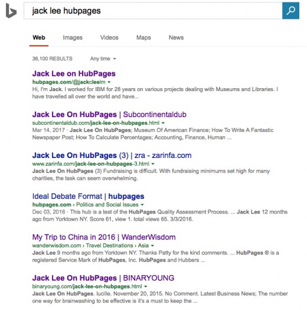Expand the 'Any time' date filter dropdown

103,59
